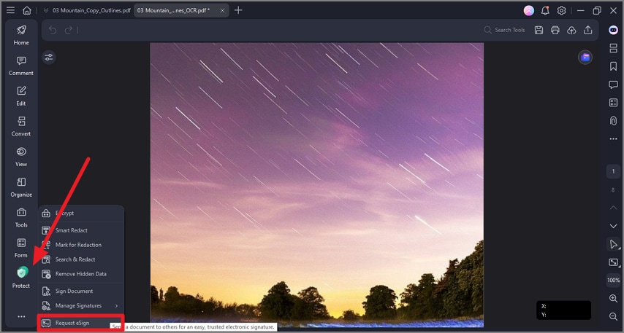Save the document with the disk icon
The width and height of the screenshot is (624, 333).
539,30
